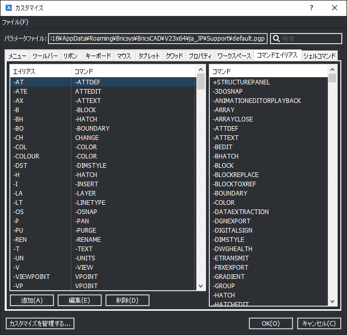Go to the ワークスペース tab

tap(234, 56)
